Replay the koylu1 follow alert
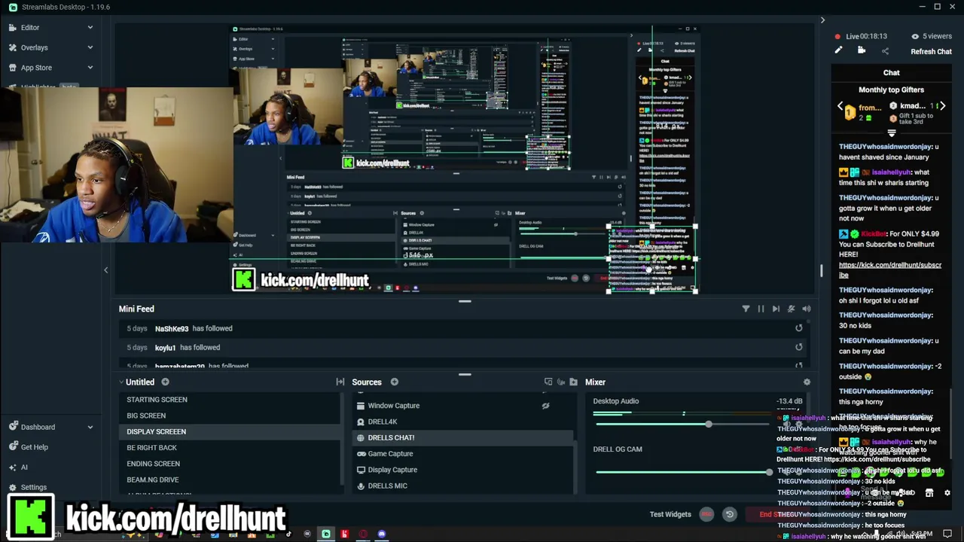This screenshot has width=964, height=542. 799,347
